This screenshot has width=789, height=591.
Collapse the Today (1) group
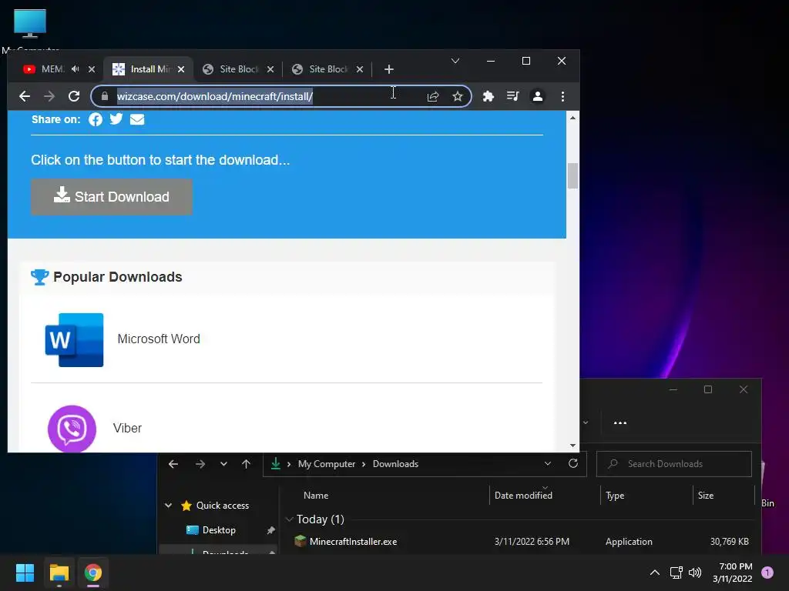(290, 519)
